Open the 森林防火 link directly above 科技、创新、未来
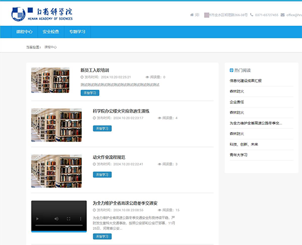Image resolution: width=302 pixels, height=245 pixels. [x=237, y=134]
